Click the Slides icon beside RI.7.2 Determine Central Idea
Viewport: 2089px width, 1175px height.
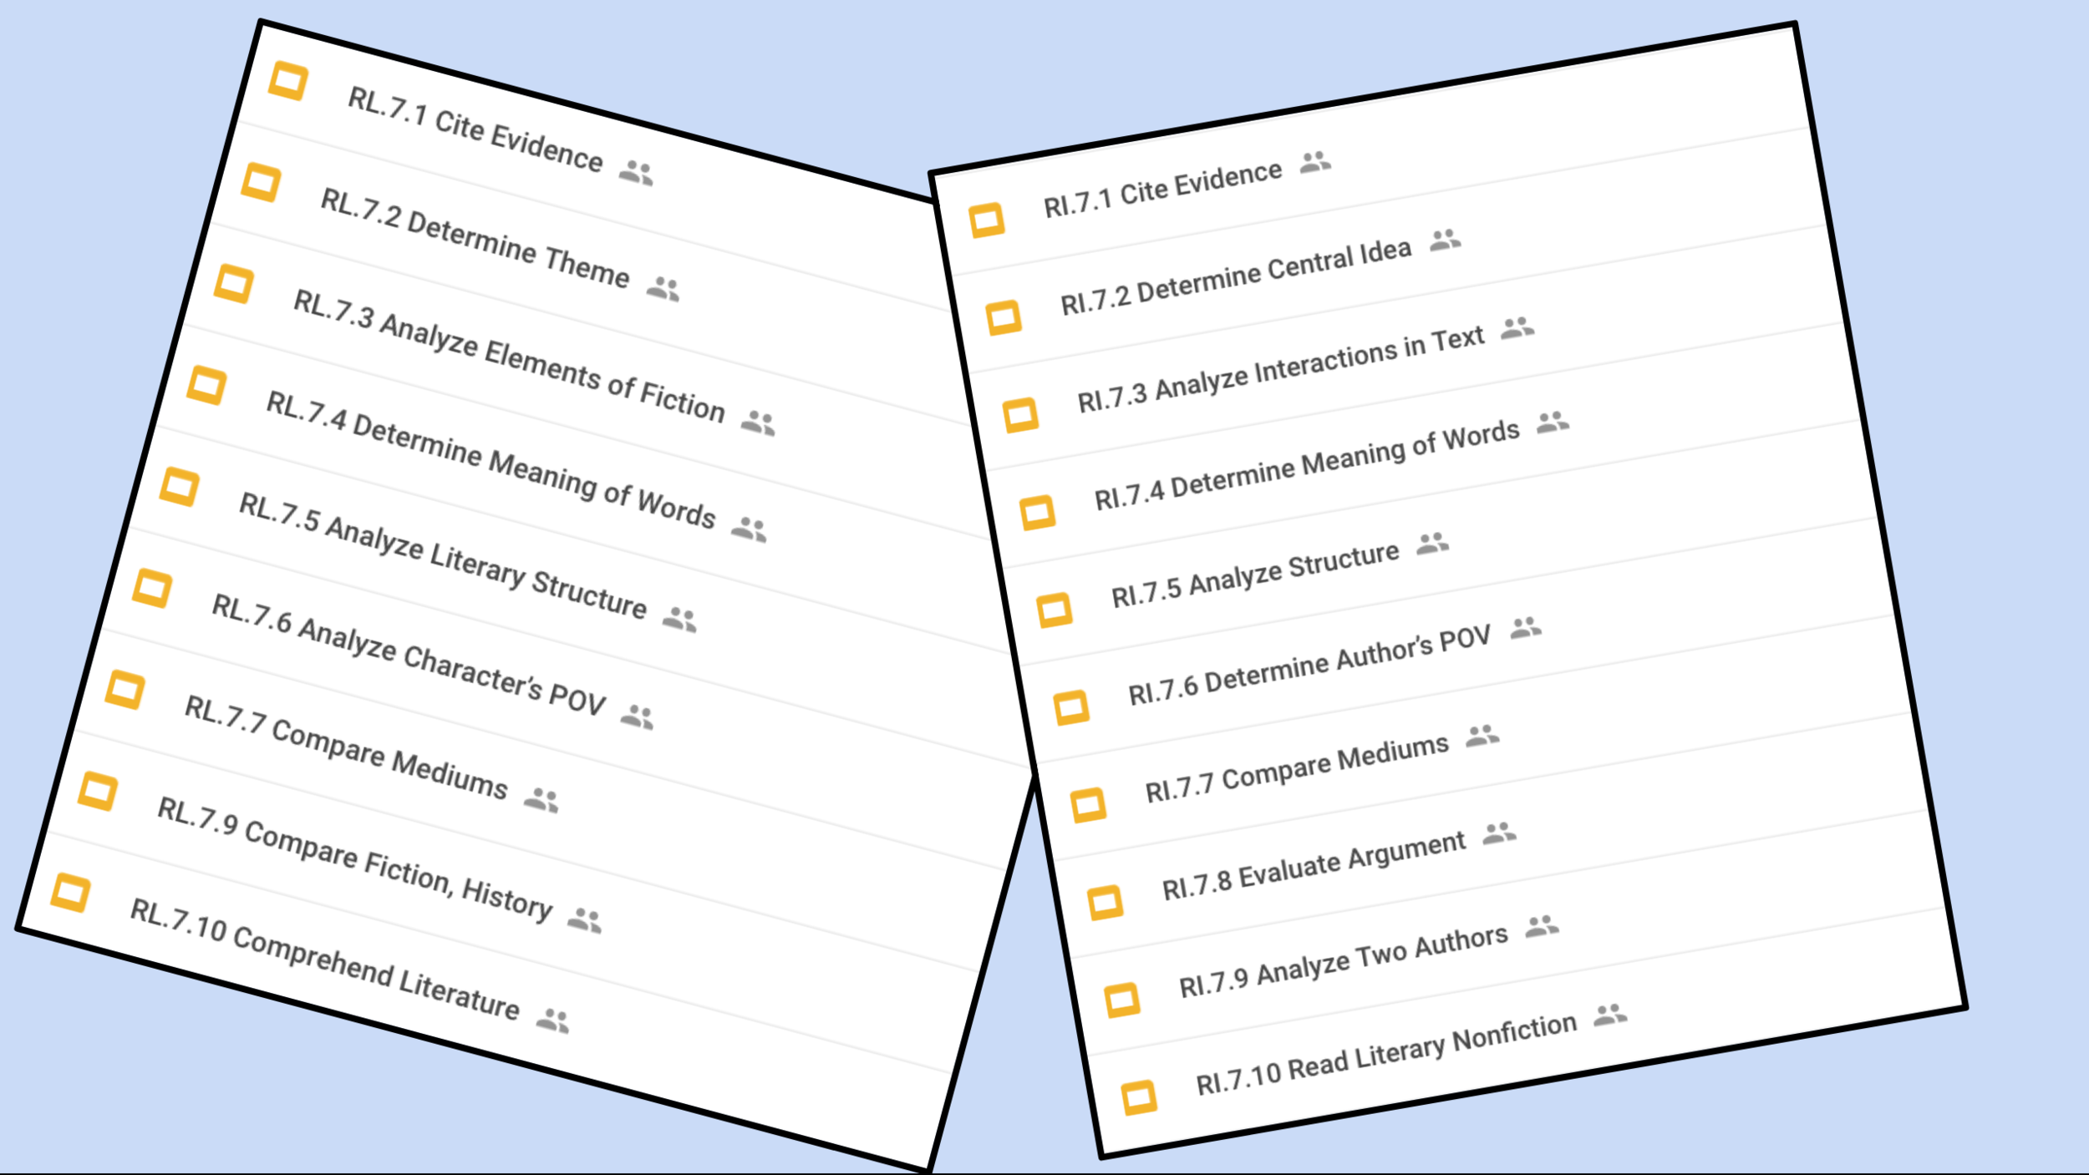point(1004,317)
